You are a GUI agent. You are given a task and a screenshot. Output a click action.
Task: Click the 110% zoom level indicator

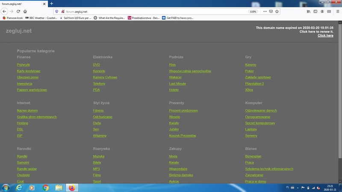tap(253, 12)
